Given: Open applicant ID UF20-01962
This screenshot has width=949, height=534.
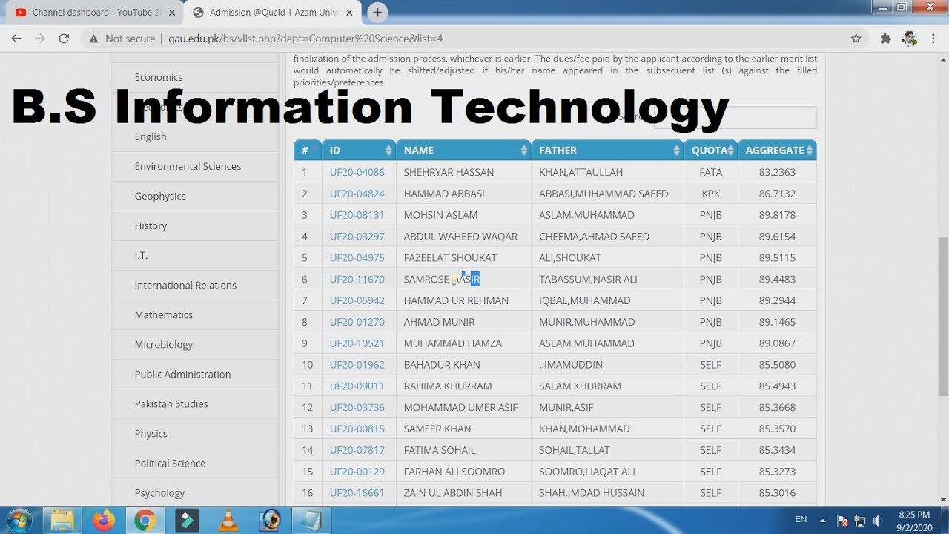Looking at the screenshot, I should click(357, 365).
